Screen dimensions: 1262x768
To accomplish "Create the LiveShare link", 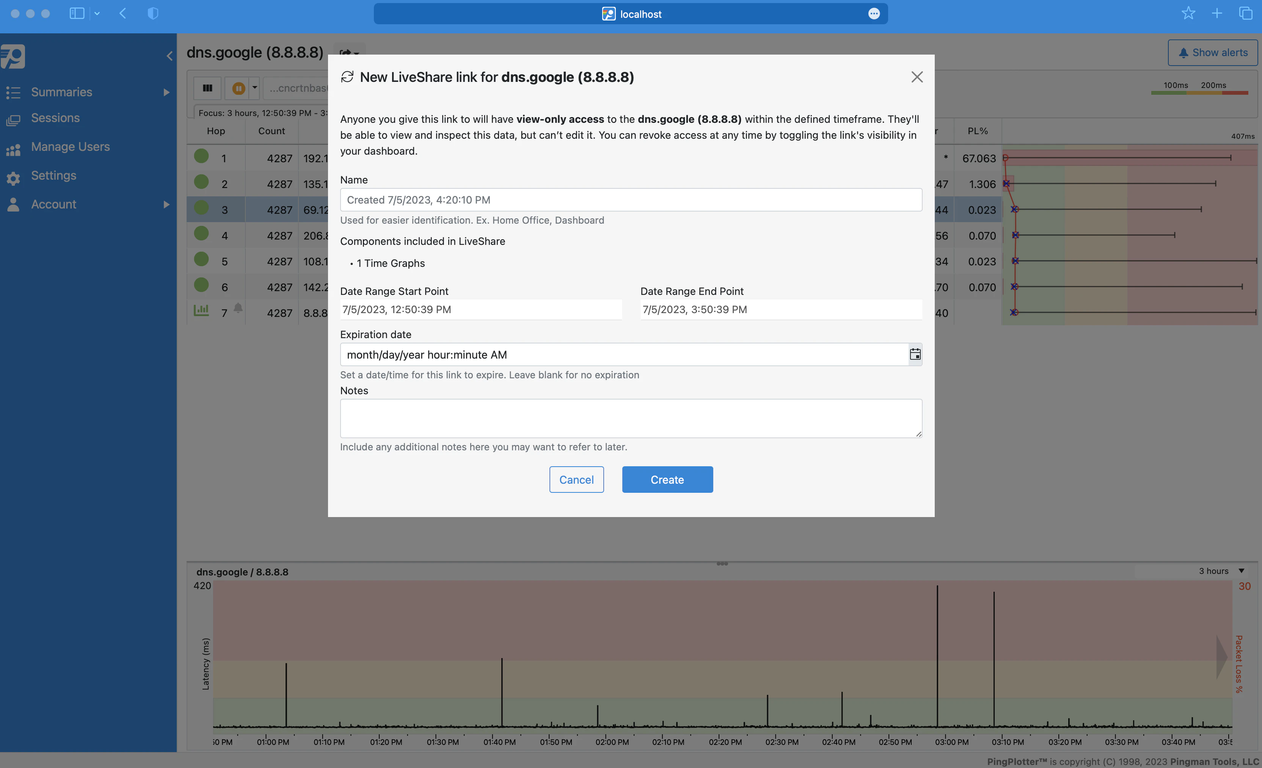I will (667, 480).
